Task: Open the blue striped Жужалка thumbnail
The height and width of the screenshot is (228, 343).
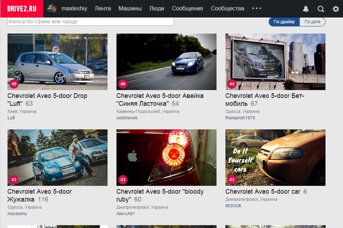Action: pos(58,158)
